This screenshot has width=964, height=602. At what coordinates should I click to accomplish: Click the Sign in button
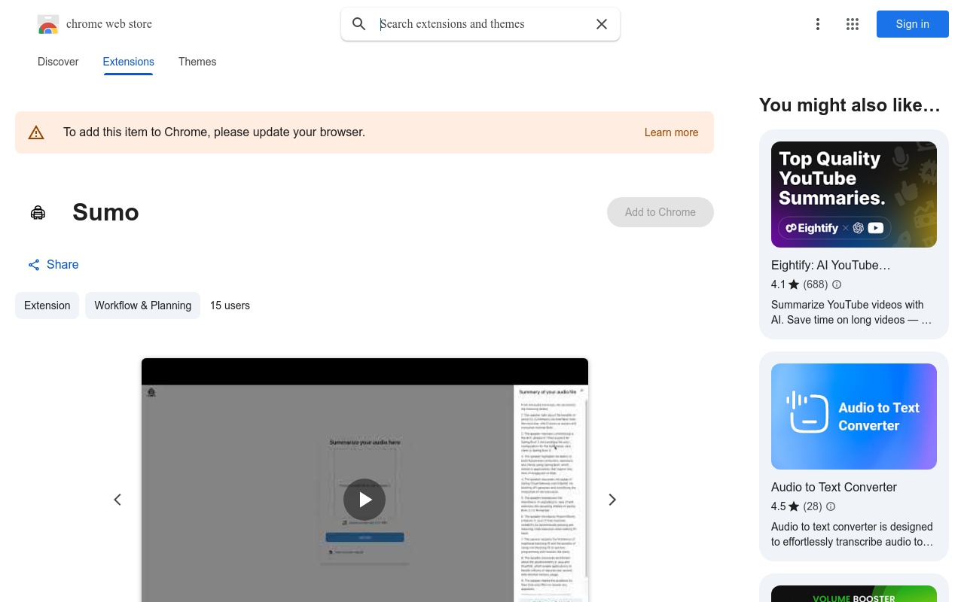click(x=913, y=24)
